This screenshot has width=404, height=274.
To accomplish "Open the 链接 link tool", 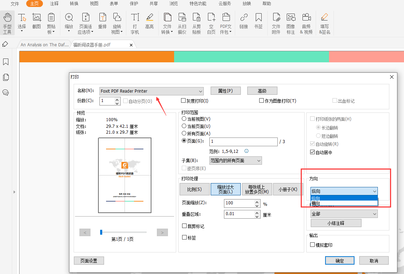I will (244, 22).
